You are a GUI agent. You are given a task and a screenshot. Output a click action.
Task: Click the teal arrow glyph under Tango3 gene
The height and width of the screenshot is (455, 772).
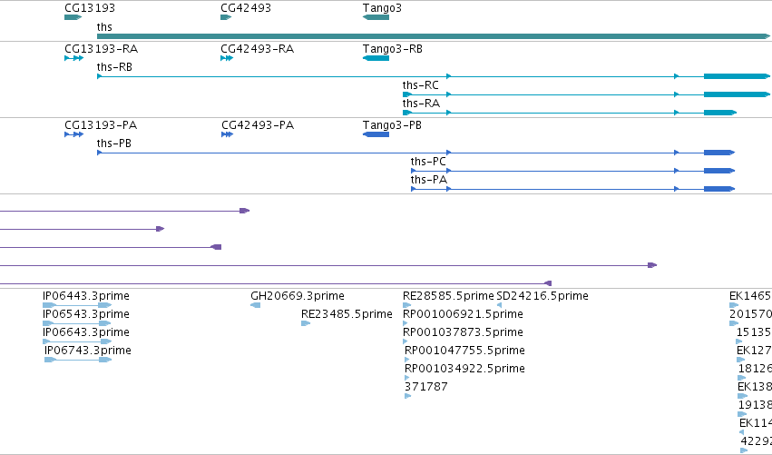tap(376, 17)
